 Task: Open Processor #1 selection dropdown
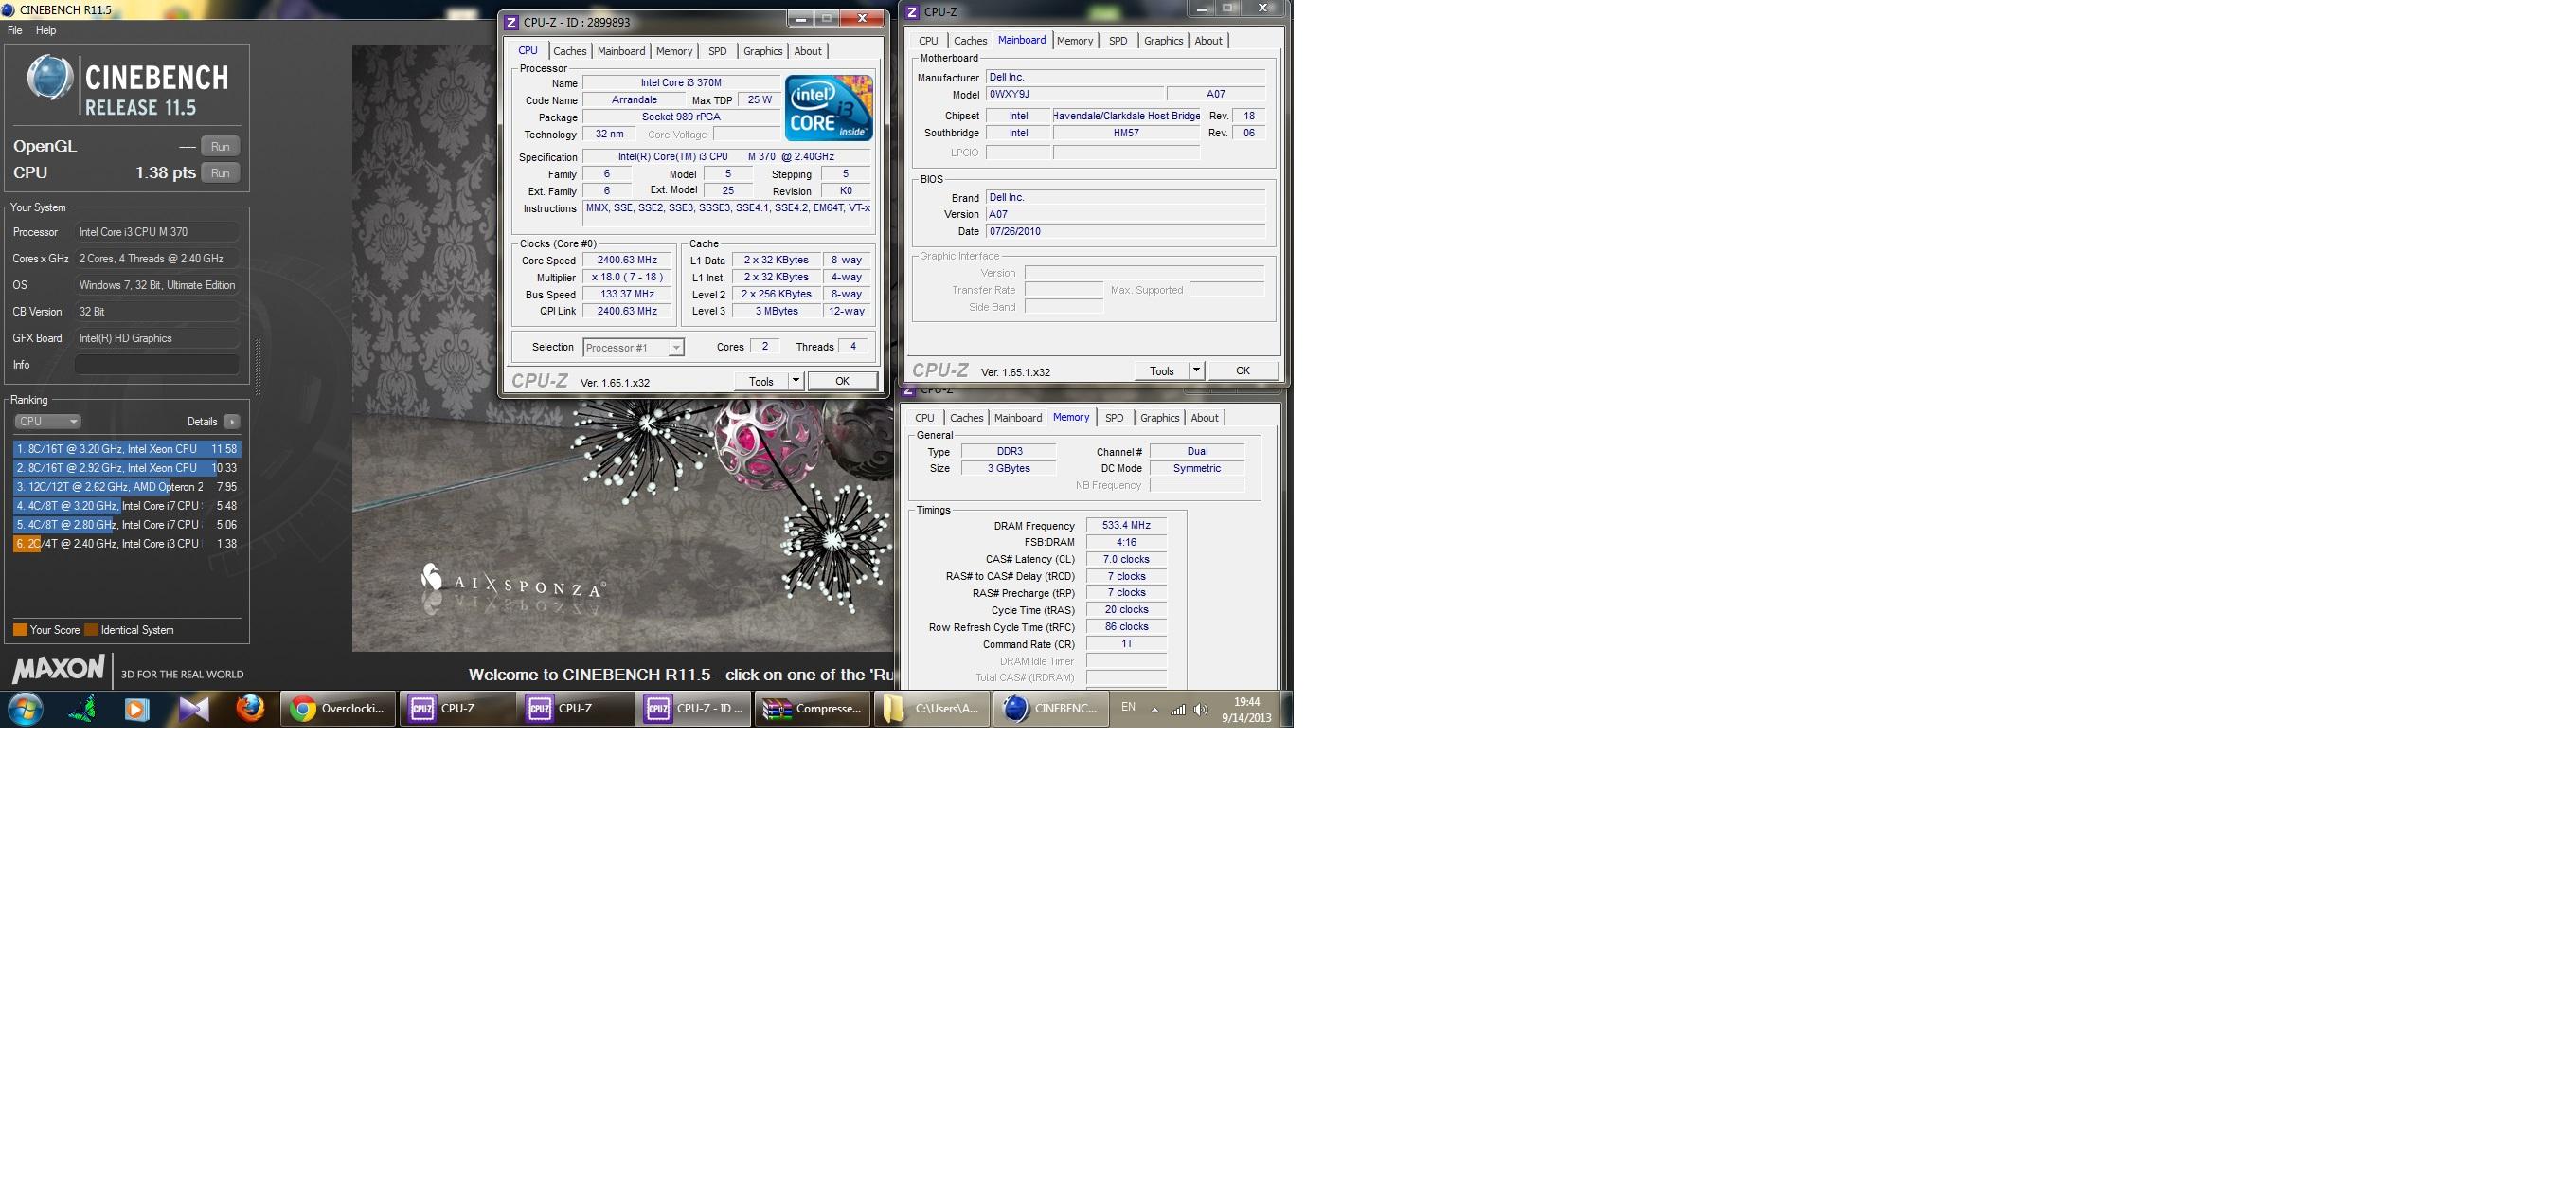coord(633,348)
